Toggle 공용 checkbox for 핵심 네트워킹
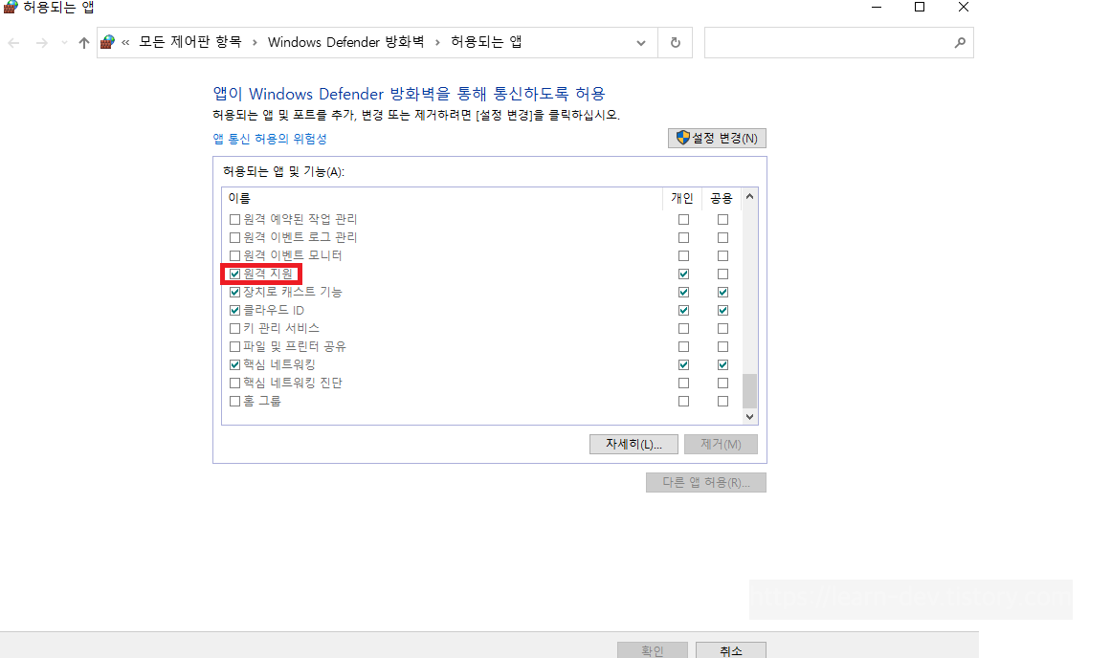 (722, 364)
